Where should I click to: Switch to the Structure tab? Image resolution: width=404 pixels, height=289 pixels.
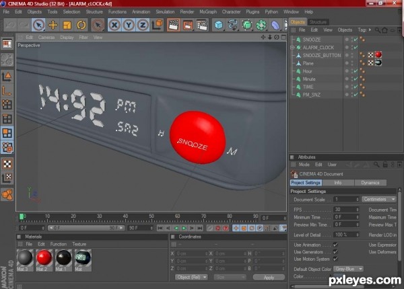point(318,22)
